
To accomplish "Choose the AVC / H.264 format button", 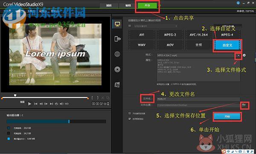I will point(198,35).
